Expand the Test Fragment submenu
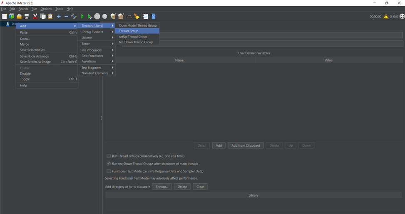Viewport: 405px width, 214px height. pyautogui.click(x=97, y=68)
